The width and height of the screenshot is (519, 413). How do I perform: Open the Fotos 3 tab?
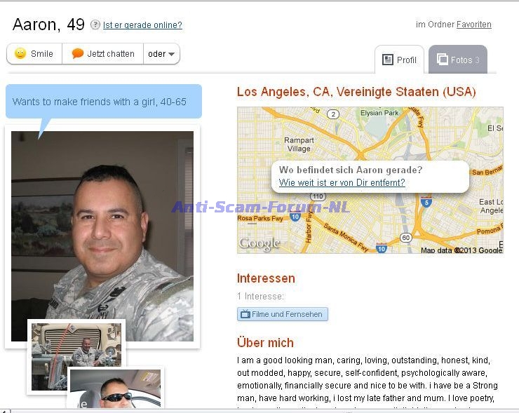458,60
